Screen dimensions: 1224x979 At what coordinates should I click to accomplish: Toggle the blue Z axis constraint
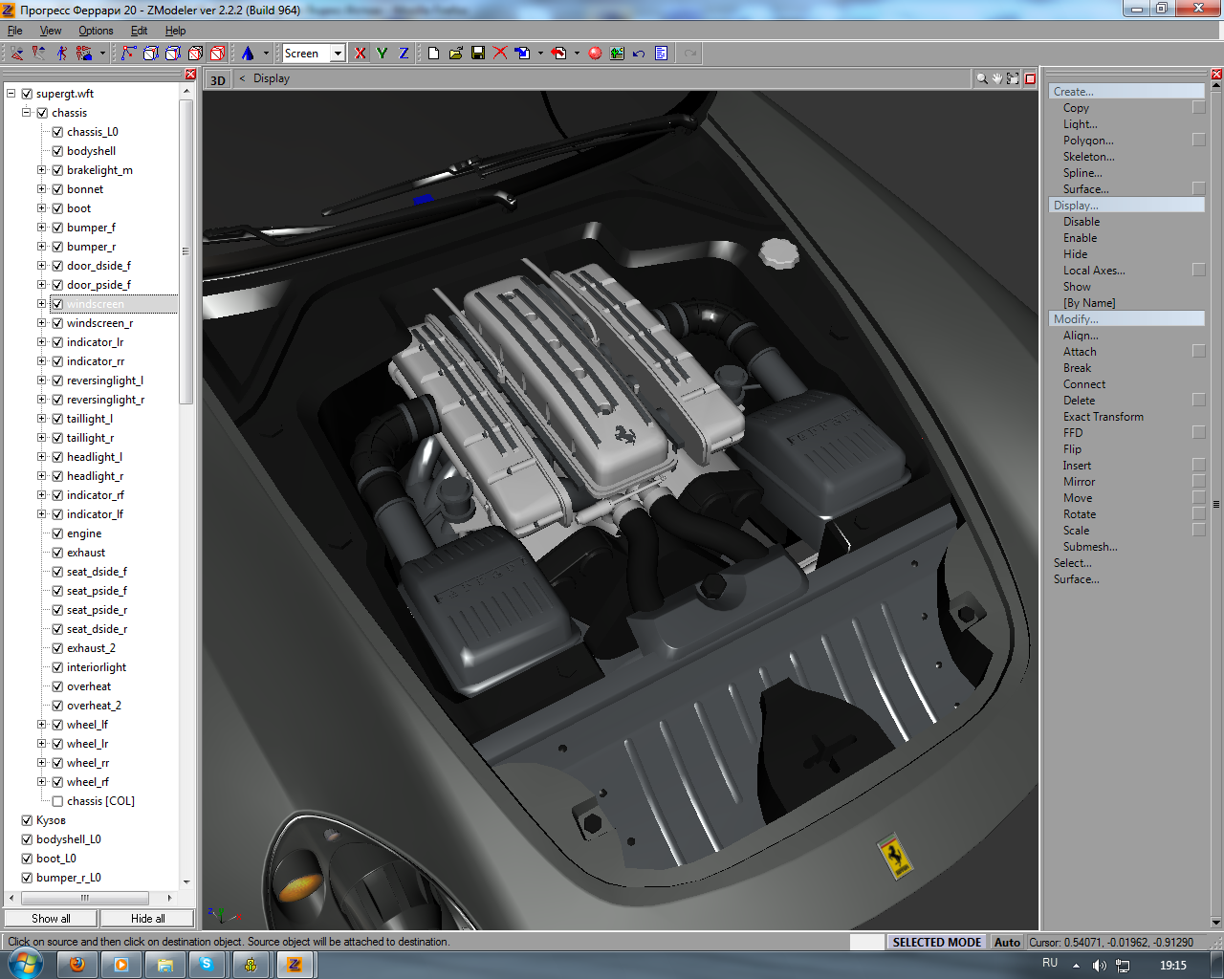pyautogui.click(x=404, y=54)
